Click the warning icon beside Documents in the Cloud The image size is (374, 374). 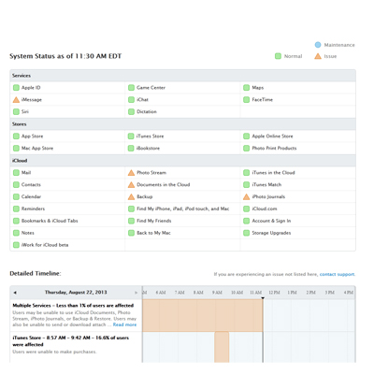pos(131,184)
